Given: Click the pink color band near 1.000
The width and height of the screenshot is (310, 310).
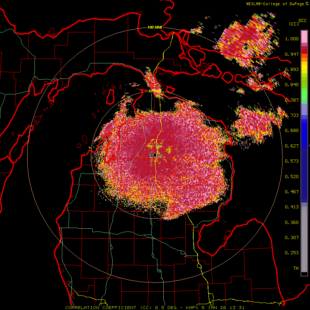Looking at the screenshot, I should point(304,37).
